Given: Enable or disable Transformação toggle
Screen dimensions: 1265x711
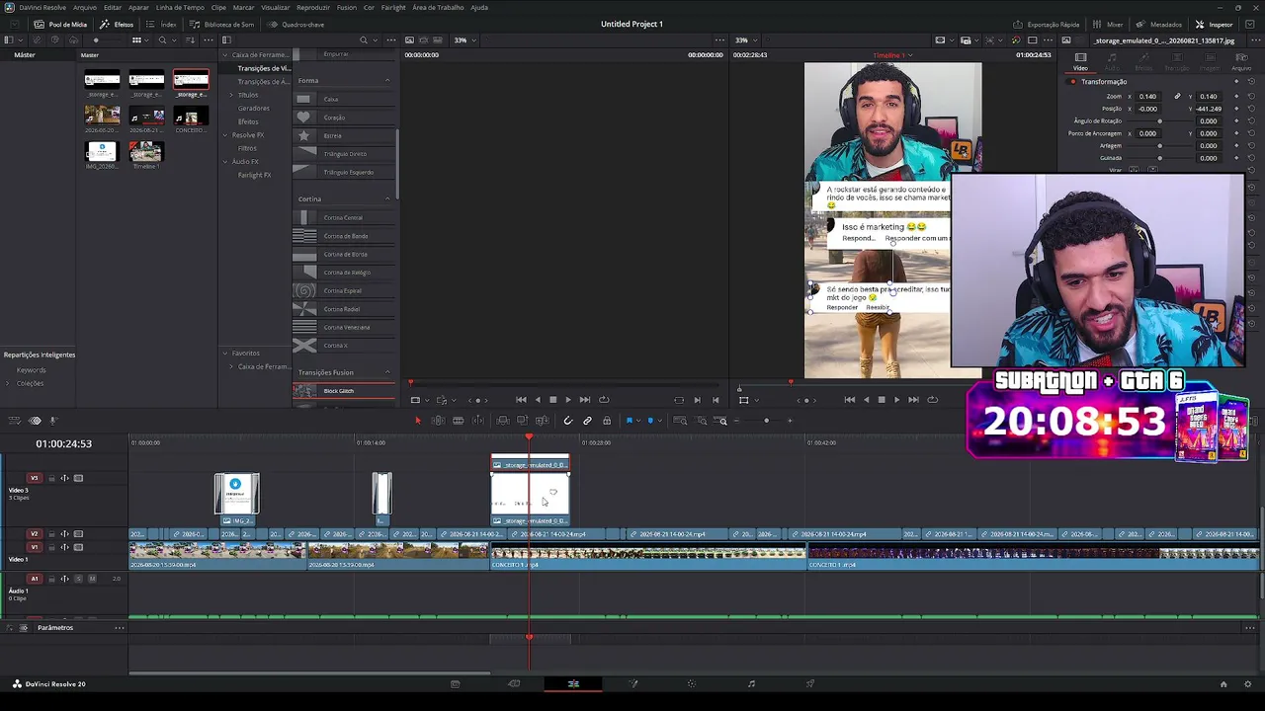Looking at the screenshot, I should (x=1072, y=82).
